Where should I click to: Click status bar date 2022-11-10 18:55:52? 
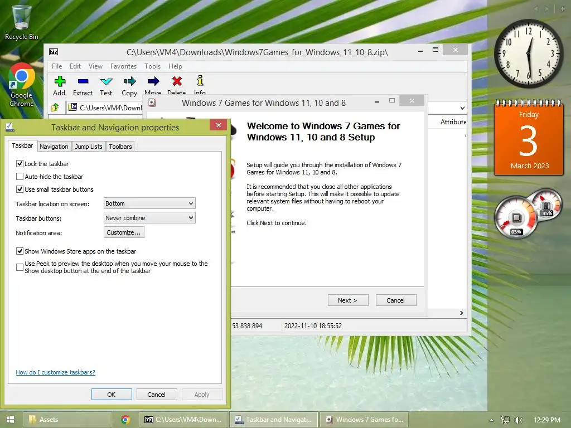pyautogui.click(x=313, y=325)
